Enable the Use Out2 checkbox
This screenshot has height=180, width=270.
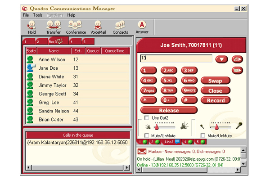[x=147, y=117]
